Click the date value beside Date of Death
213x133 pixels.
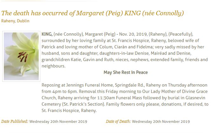pyautogui.click(x=161, y=122)
